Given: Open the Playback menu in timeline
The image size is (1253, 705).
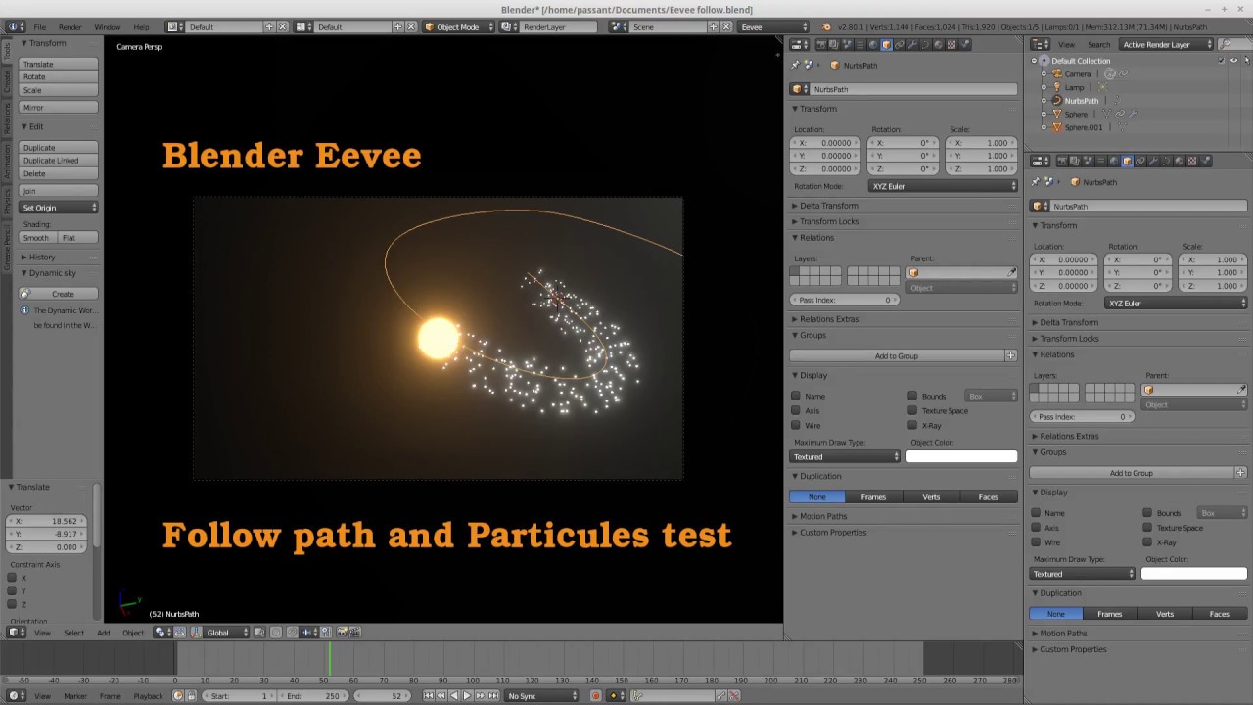Looking at the screenshot, I should pos(148,696).
